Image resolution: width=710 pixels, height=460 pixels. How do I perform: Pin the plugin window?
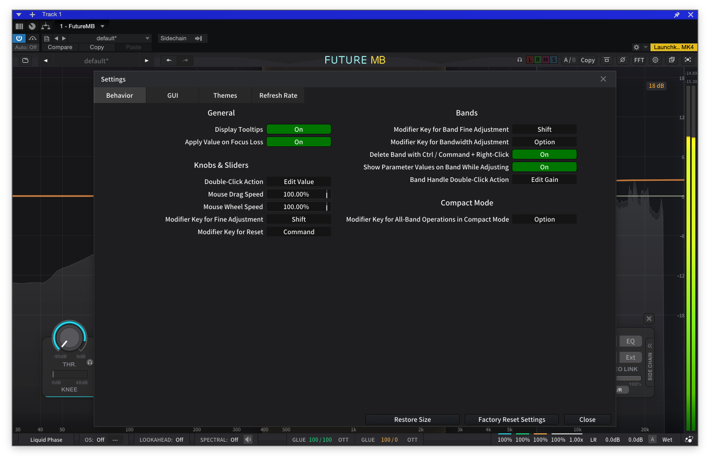(677, 15)
